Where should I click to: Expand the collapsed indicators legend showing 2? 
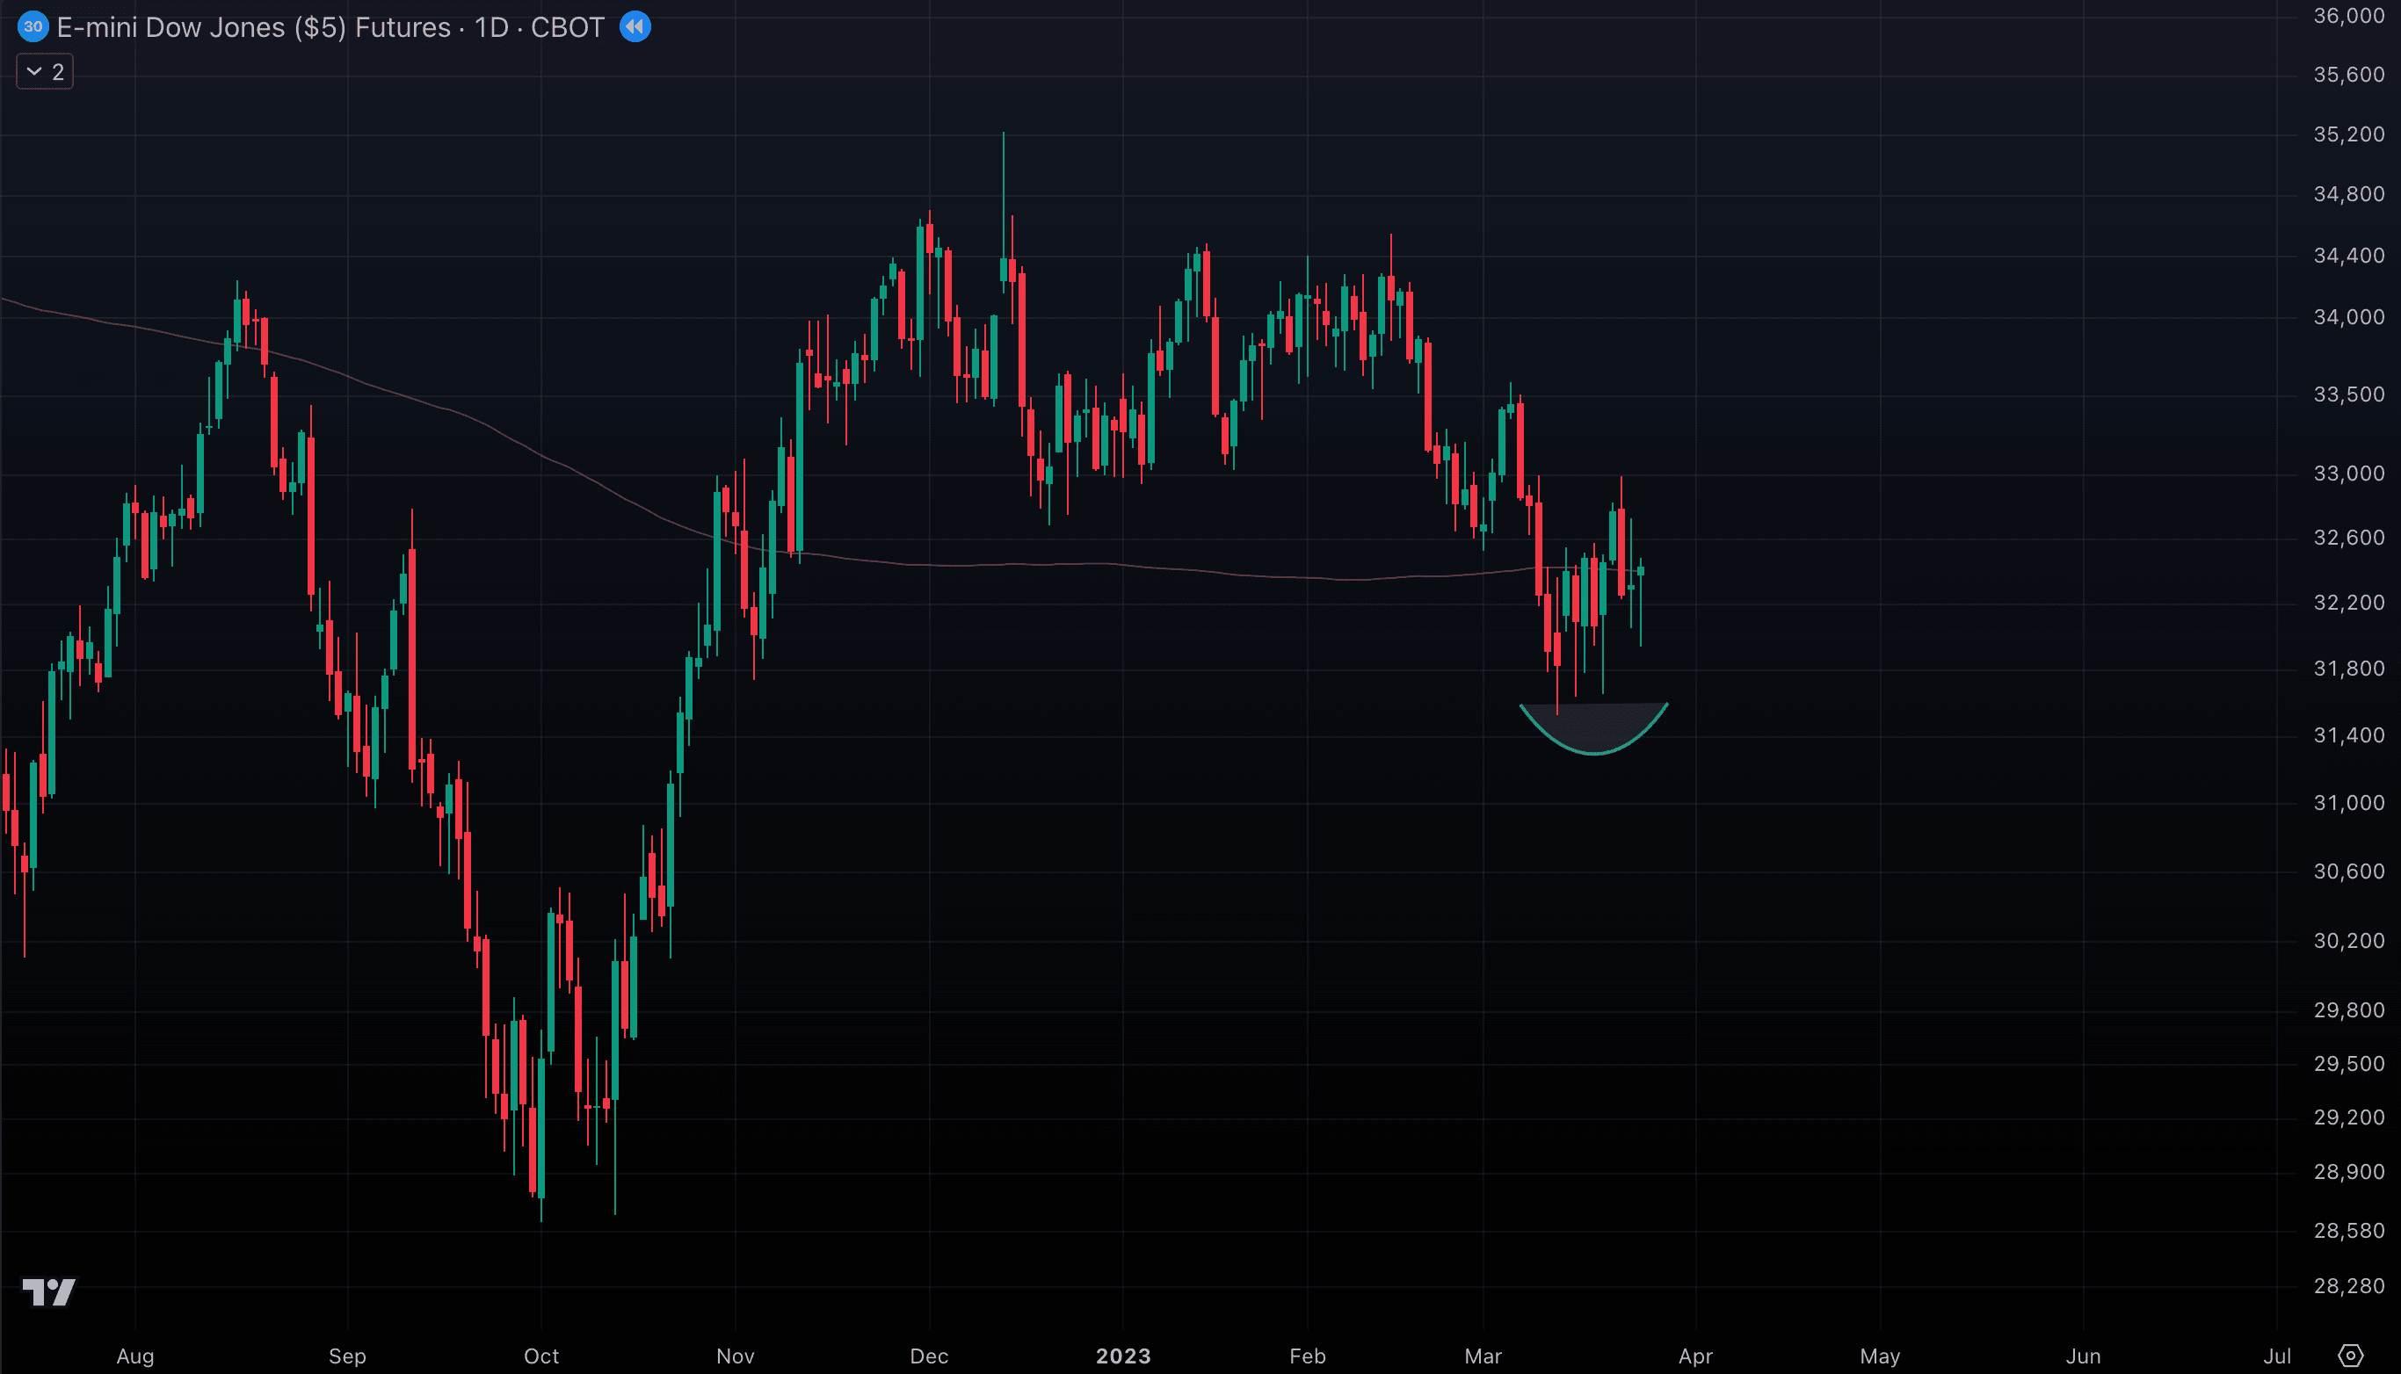point(44,72)
